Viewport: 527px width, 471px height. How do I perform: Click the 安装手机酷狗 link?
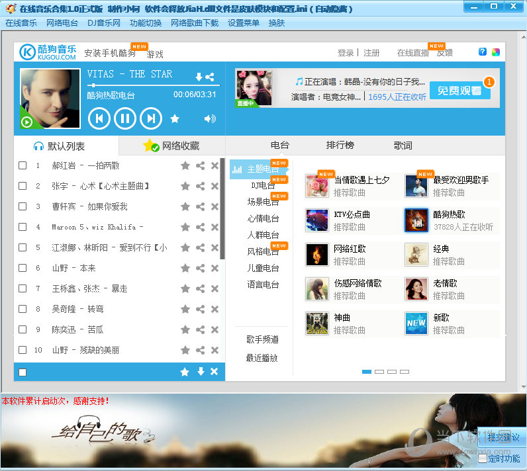tap(110, 53)
